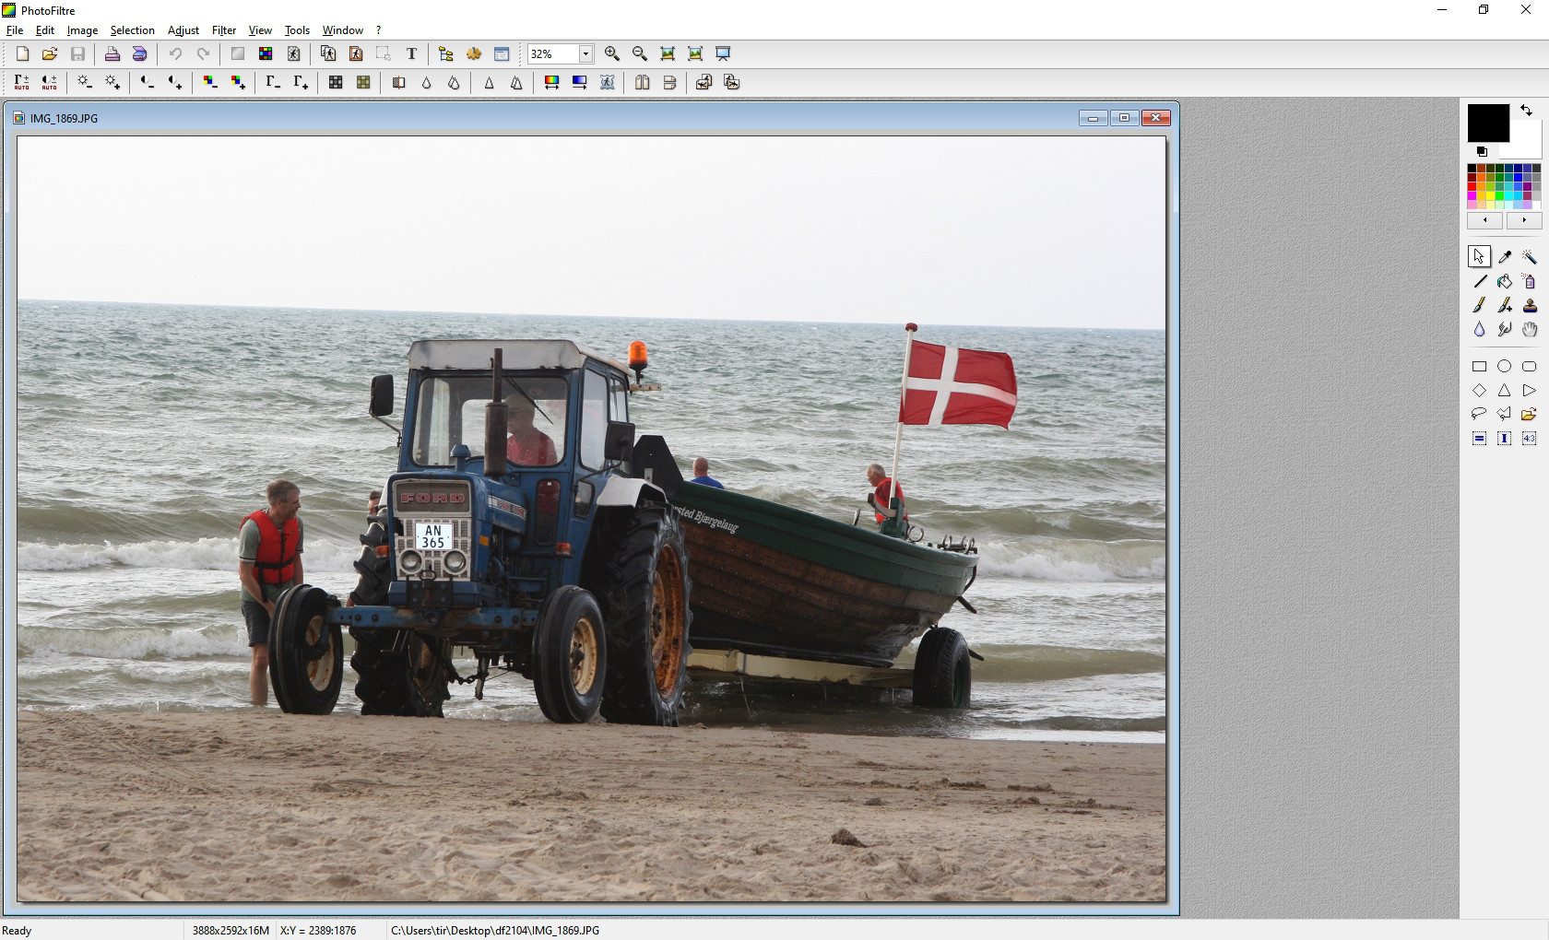Select the Clone Stamp tool
The width and height of the screenshot is (1549, 940).
[1529, 305]
